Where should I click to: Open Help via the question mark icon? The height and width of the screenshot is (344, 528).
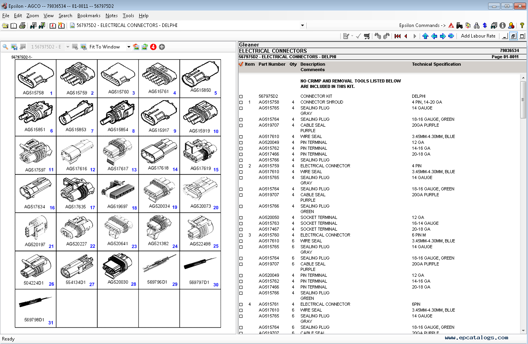(x=522, y=25)
